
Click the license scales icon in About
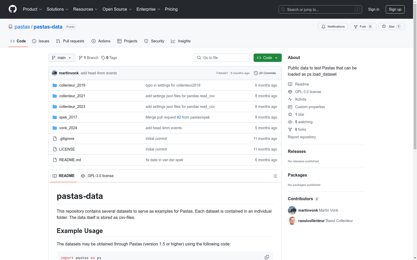(x=290, y=92)
